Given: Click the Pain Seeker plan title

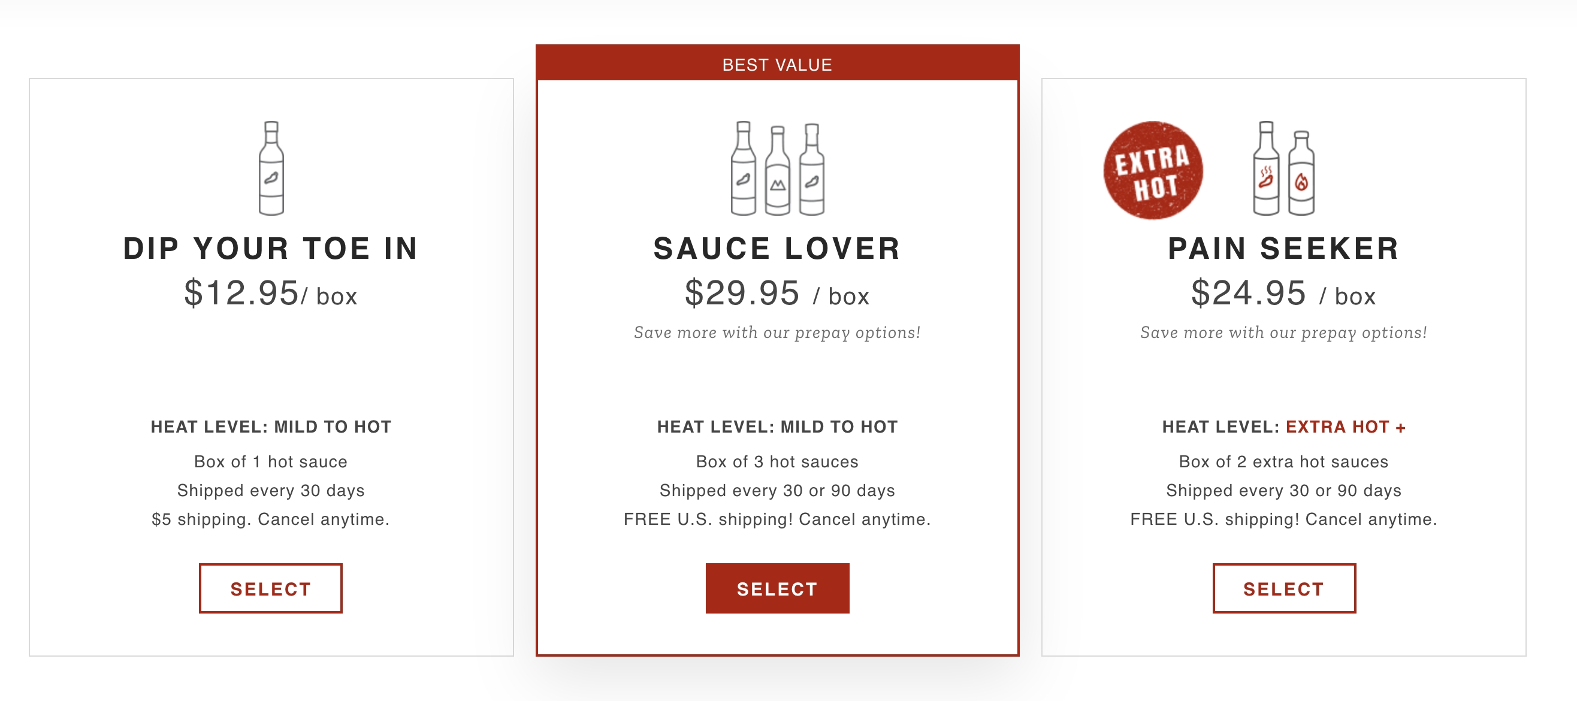Looking at the screenshot, I should click(1283, 249).
